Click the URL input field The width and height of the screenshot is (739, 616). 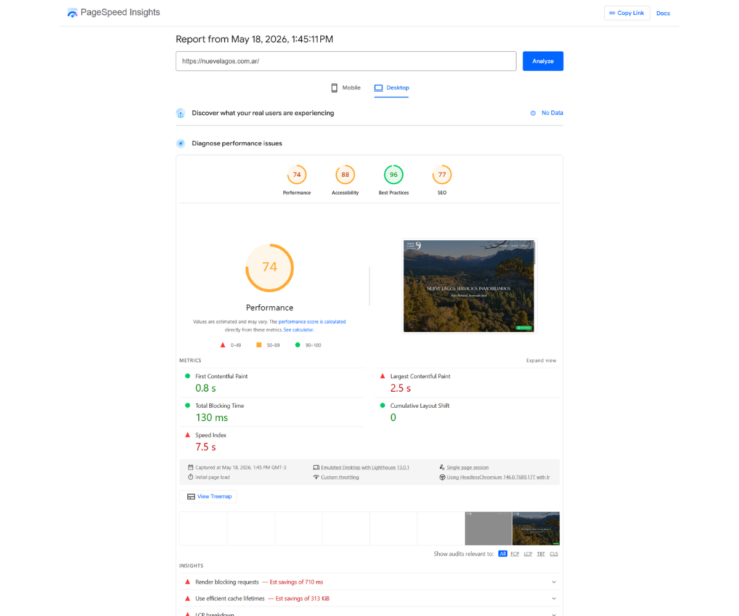pyautogui.click(x=345, y=61)
